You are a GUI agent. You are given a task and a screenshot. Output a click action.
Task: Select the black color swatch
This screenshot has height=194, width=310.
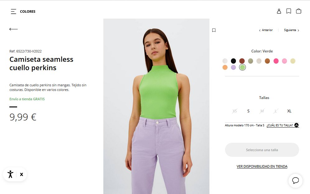click(x=233, y=61)
